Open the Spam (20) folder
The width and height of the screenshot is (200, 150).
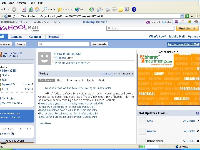[8, 84]
